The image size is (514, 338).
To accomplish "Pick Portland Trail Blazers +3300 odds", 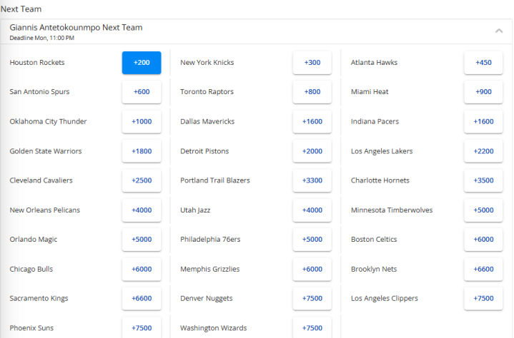I will click(x=312, y=181).
